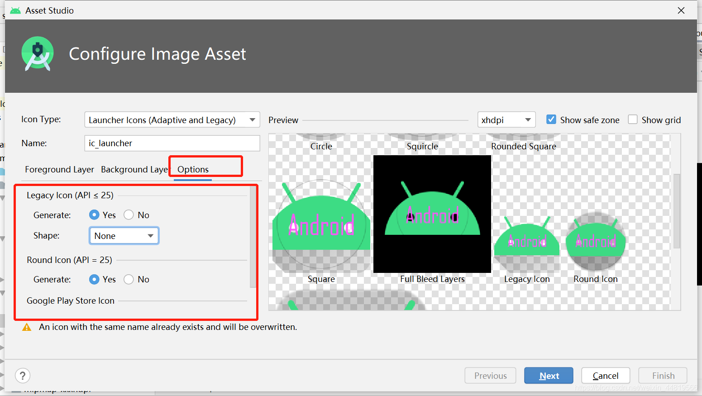Select the Options tab
Image resolution: width=702 pixels, height=396 pixels.
193,169
